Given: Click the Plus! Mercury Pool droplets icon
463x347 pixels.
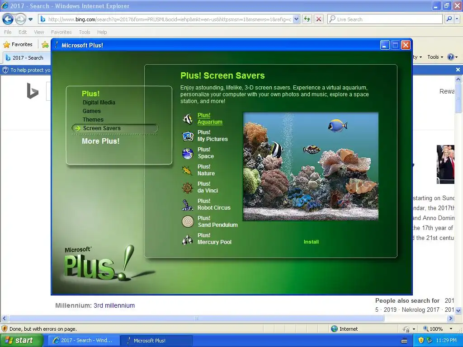Looking at the screenshot, I should [188, 239].
